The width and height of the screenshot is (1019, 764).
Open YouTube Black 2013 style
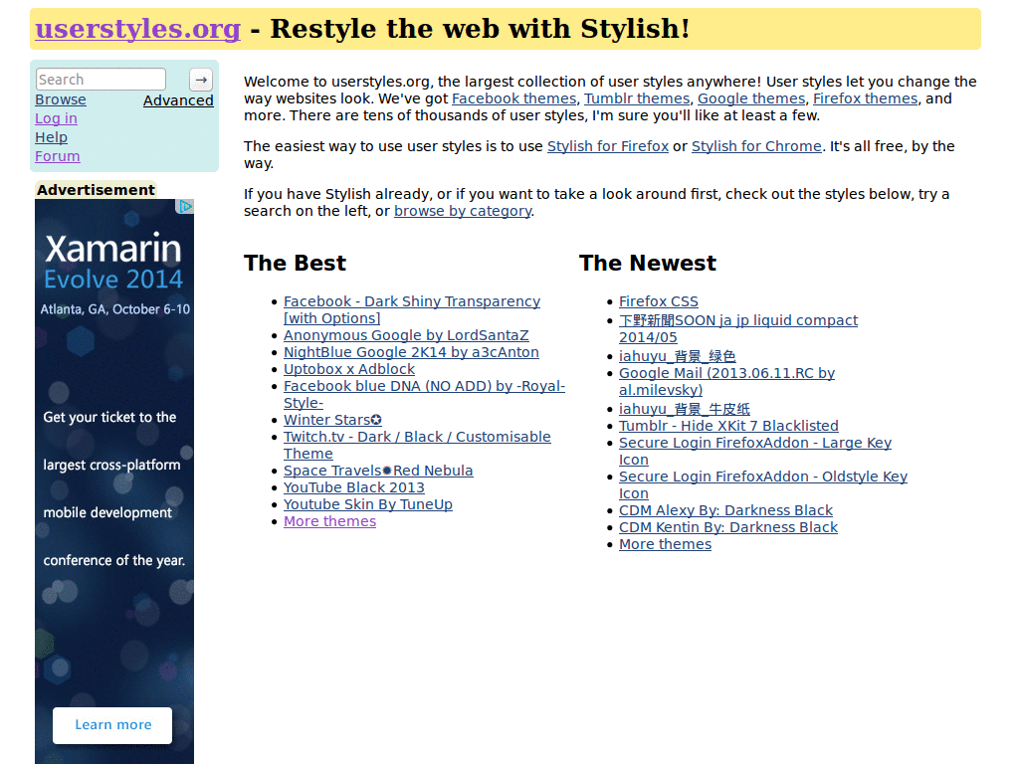coord(354,487)
